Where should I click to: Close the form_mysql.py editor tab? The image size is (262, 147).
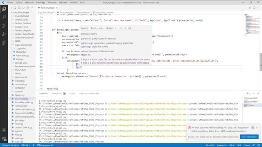[x=57, y=8]
